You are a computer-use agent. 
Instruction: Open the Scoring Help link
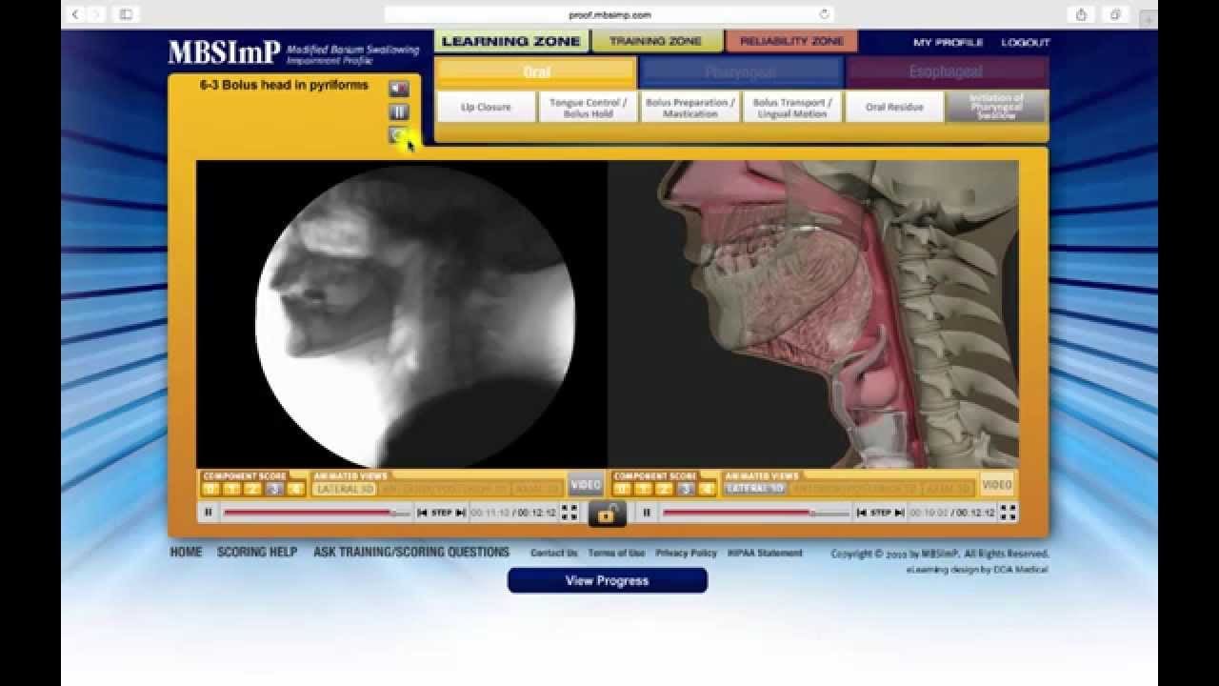tap(257, 552)
